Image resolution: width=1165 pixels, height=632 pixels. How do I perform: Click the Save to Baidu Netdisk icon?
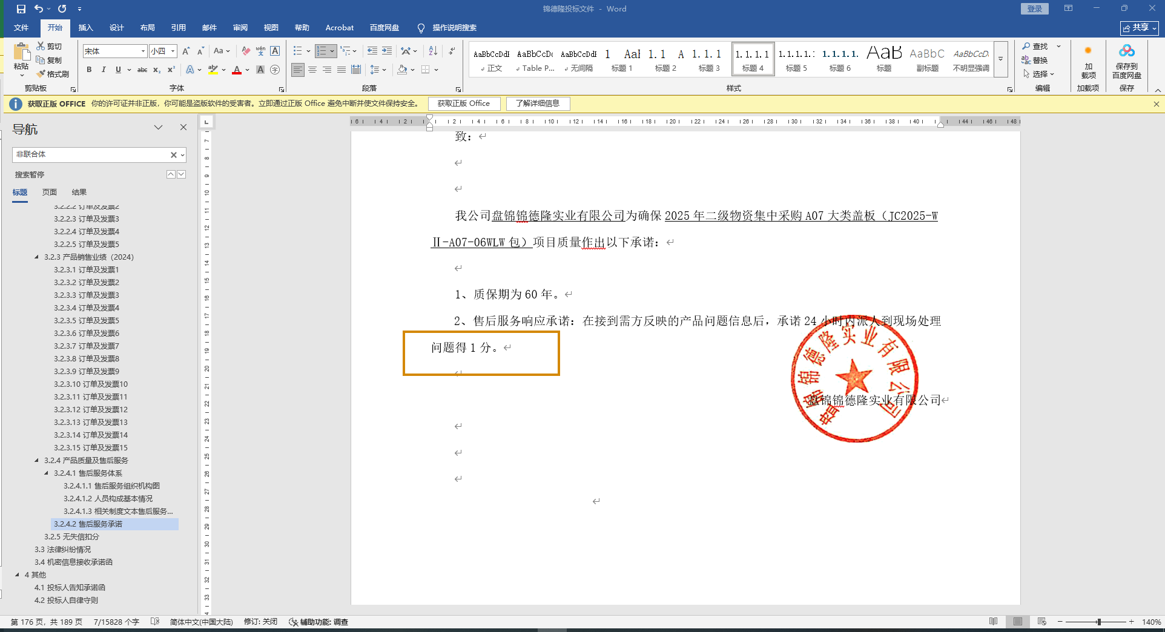pyautogui.click(x=1126, y=61)
